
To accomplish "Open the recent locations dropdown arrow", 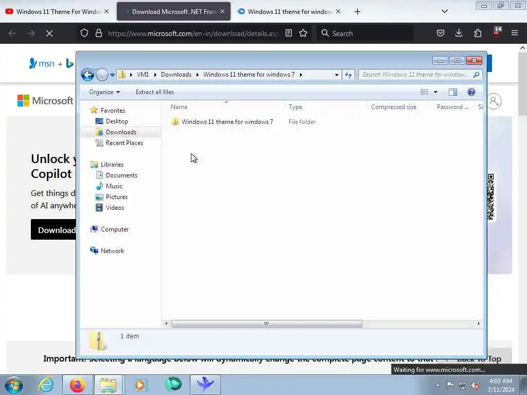I will tap(112, 75).
